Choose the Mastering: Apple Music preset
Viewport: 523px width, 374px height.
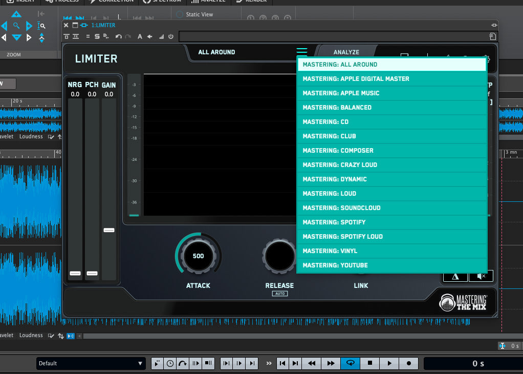pyautogui.click(x=392, y=93)
